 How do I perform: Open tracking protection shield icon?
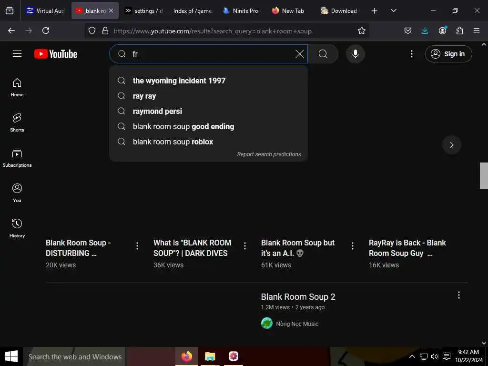[x=92, y=30]
